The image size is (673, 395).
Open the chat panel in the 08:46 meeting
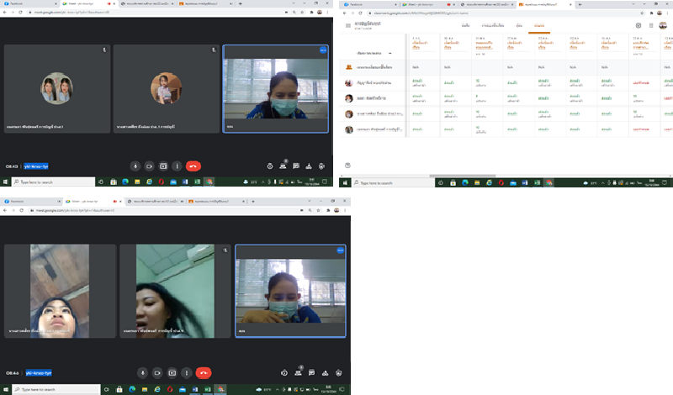click(x=311, y=372)
